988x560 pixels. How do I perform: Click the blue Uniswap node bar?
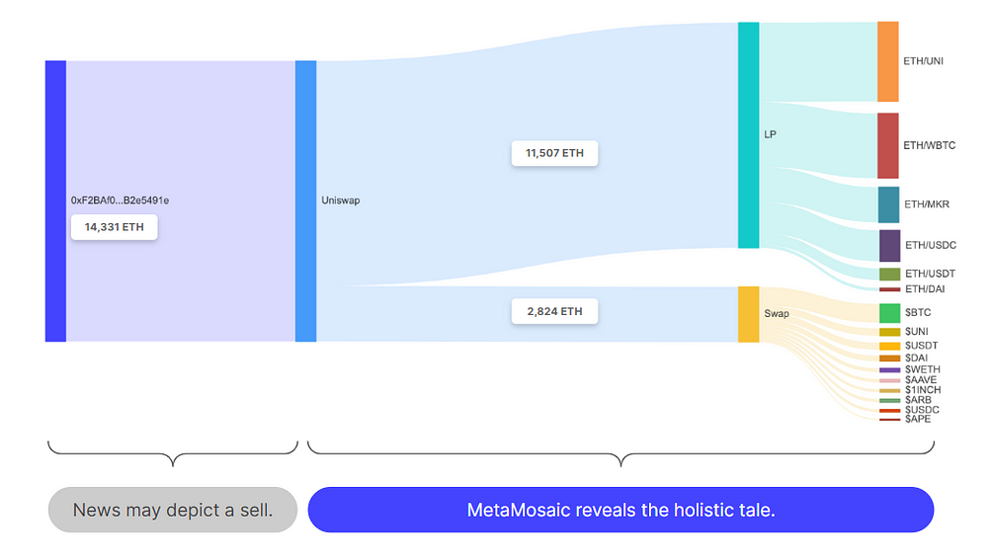tap(305, 200)
